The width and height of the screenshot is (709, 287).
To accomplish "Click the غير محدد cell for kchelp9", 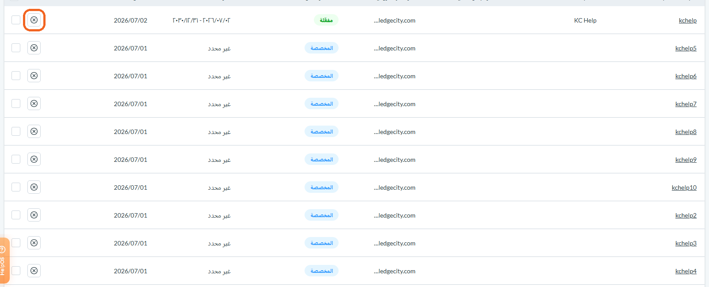I will pyautogui.click(x=219, y=160).
